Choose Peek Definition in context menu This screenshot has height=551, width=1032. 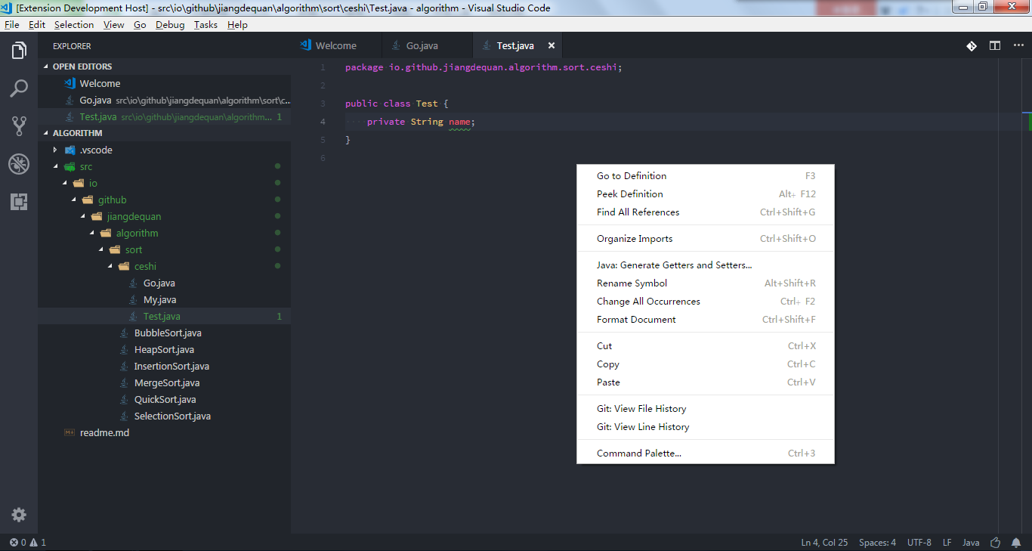(x=706, y=194)
